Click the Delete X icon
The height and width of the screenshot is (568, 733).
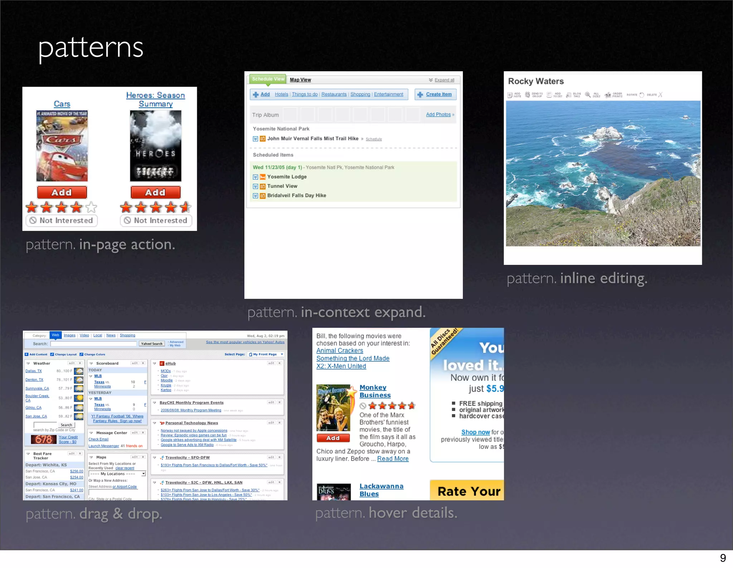[x=660, y=95]
